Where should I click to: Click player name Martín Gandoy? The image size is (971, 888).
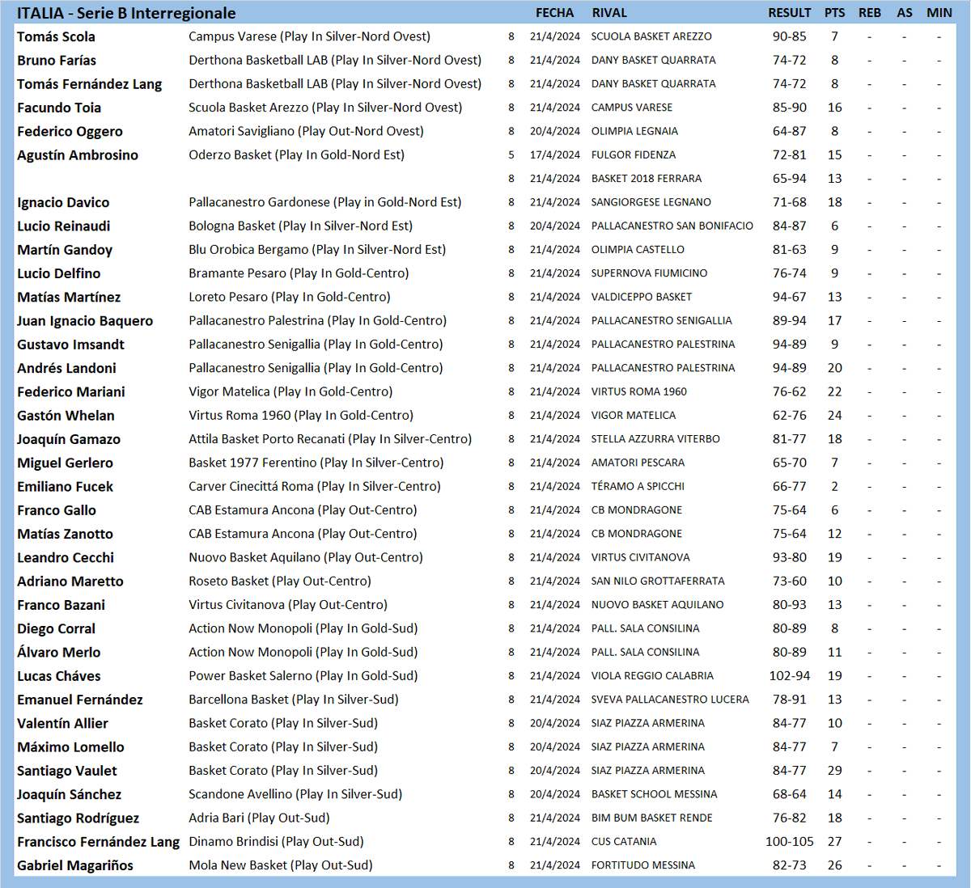(65, 250)
